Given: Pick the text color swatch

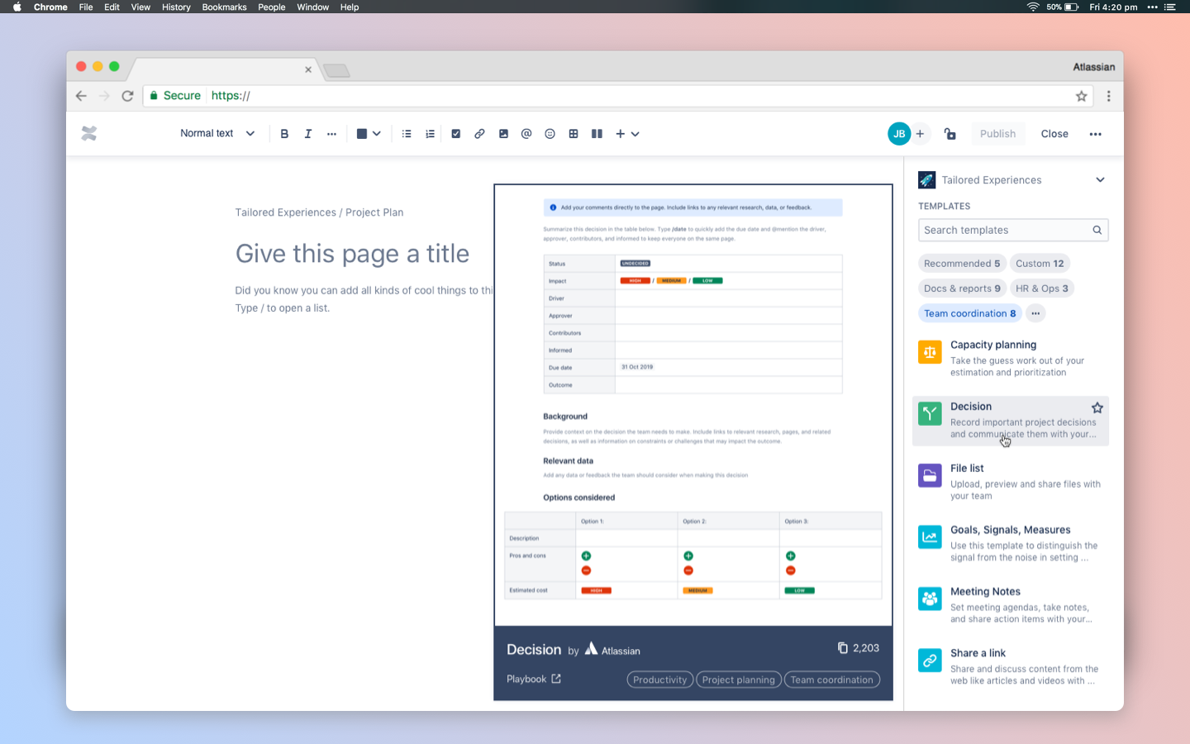Looking at the screenshot, I should tap(361, 134).
